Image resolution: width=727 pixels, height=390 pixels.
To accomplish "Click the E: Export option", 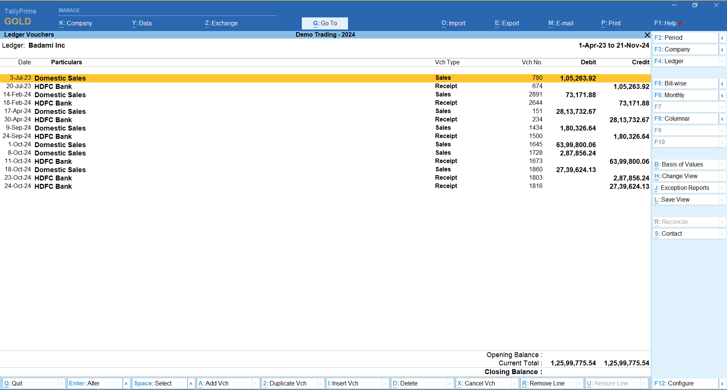I will tap(507, 23).
